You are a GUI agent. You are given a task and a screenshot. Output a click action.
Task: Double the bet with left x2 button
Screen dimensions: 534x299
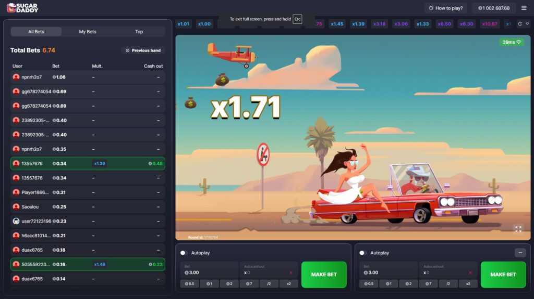coord(288,284)
